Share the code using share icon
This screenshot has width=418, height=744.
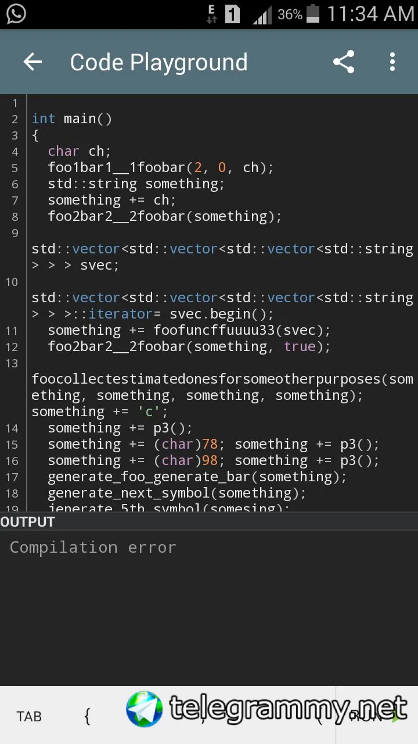344,62
